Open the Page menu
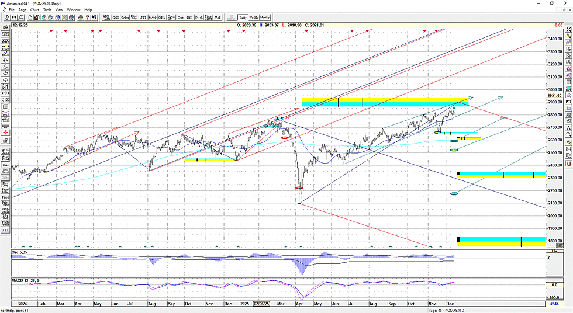The height and width of the screenshot is (313, 573). tap(22, 10)
